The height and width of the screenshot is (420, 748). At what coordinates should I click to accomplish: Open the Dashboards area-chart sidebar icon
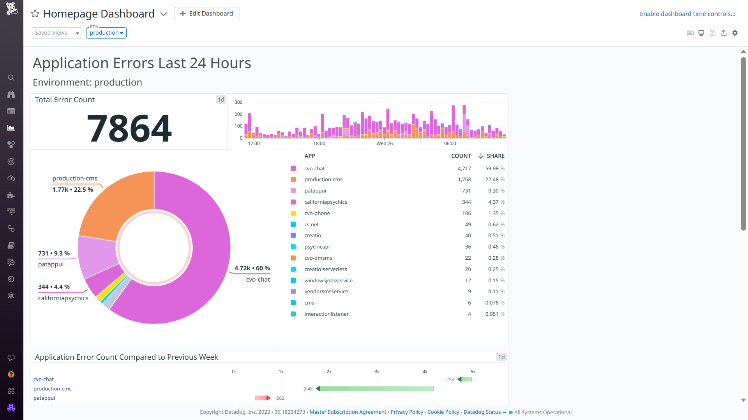click(x=11, y=128)
